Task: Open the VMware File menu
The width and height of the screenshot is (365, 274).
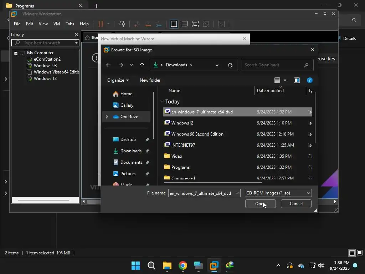Action: point(17,24)
